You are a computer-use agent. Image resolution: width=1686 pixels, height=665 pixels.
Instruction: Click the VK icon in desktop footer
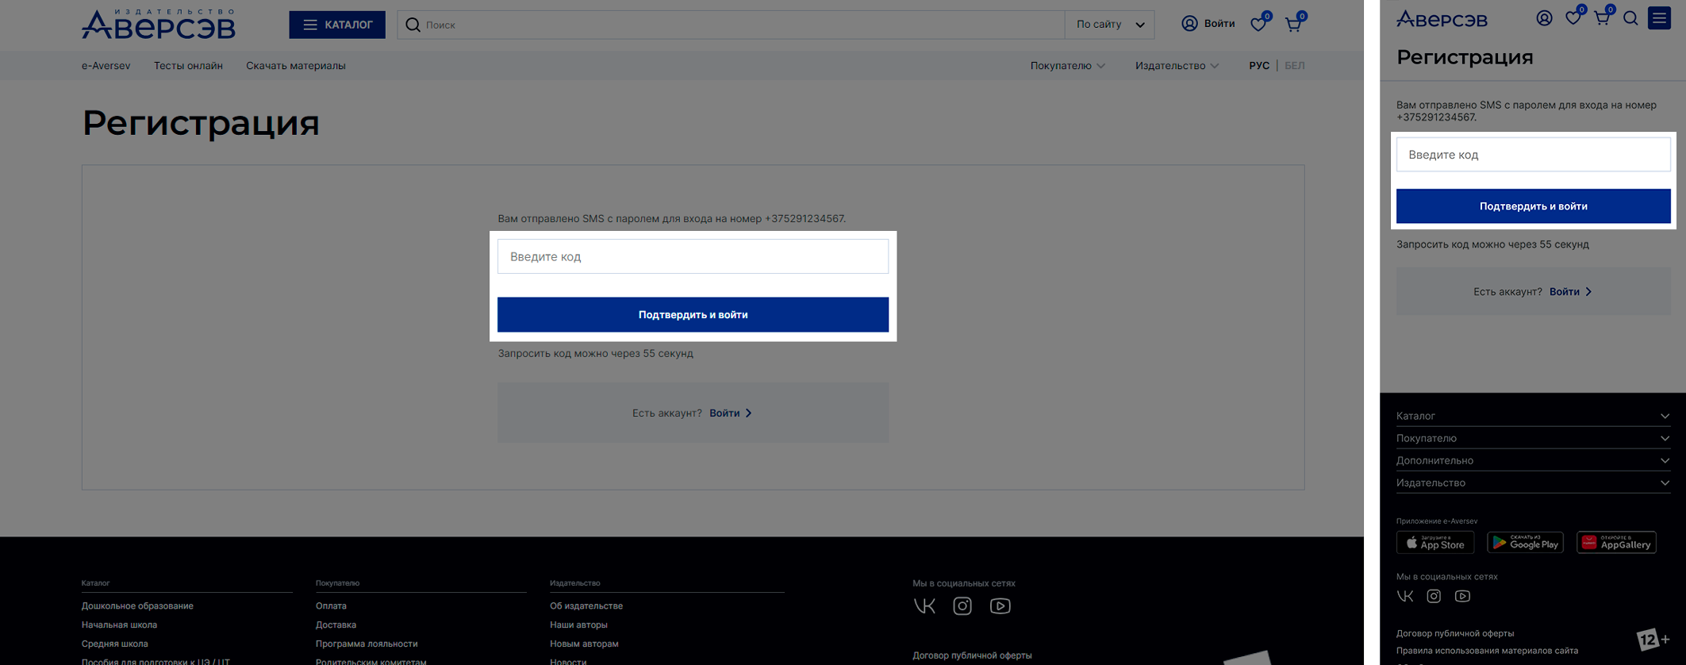[924, 606]
